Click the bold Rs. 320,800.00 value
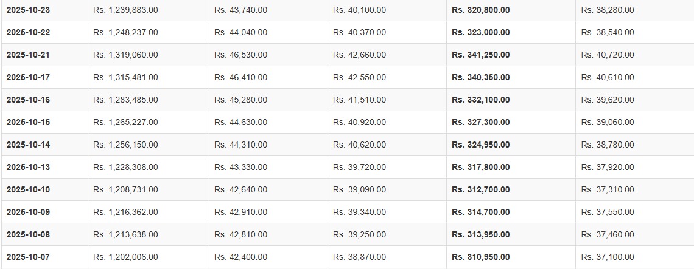The width and height of the screenshot is (694, 269). point(481,10)
